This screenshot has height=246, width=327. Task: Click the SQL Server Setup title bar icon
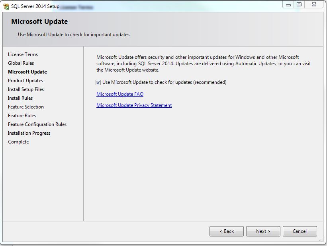[6, 6]
